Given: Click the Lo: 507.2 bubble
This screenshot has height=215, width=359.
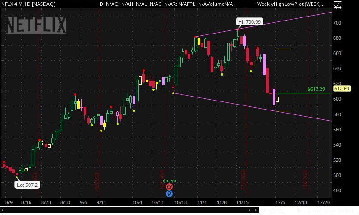Looking at the screenshot, I should [x=27, y=185].
